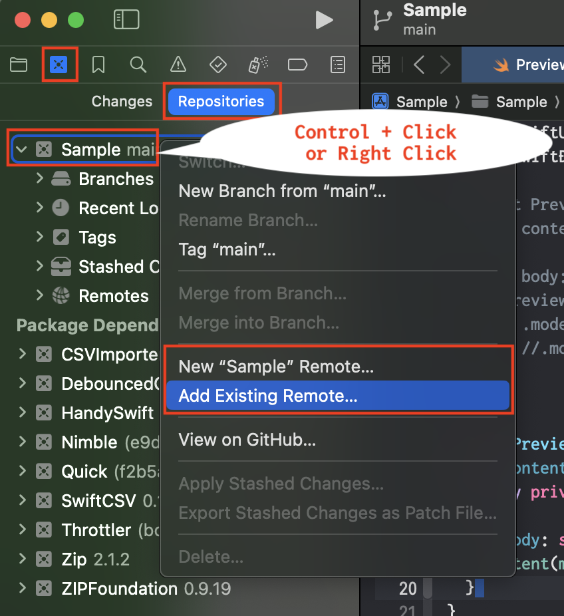Collapse the Sample repository disclosure chevron
The image size is (564, 616).
[21, 149]
